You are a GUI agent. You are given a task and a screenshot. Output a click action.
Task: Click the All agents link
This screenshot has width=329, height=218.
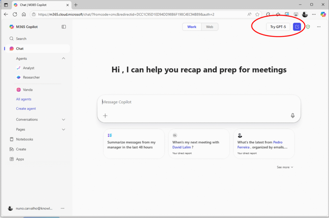(x=24, y=99)
